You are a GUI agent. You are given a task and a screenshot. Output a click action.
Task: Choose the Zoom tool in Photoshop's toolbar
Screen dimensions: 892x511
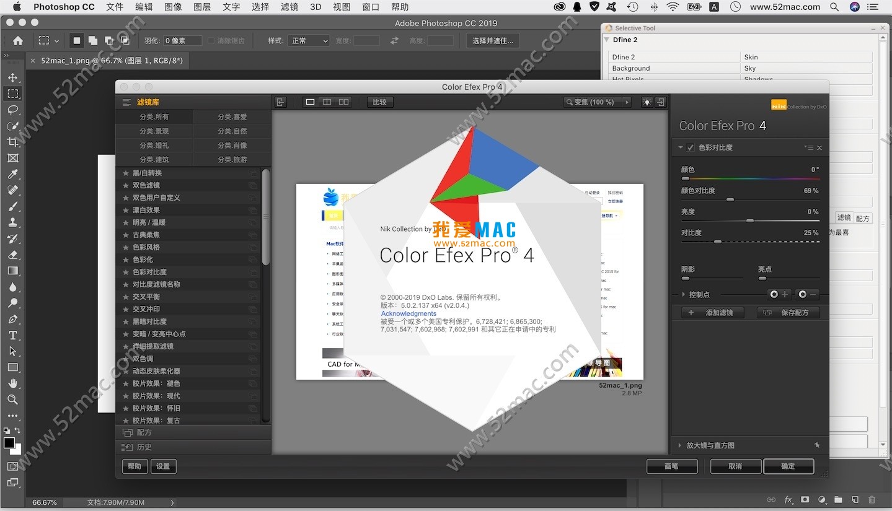(12, 400)
